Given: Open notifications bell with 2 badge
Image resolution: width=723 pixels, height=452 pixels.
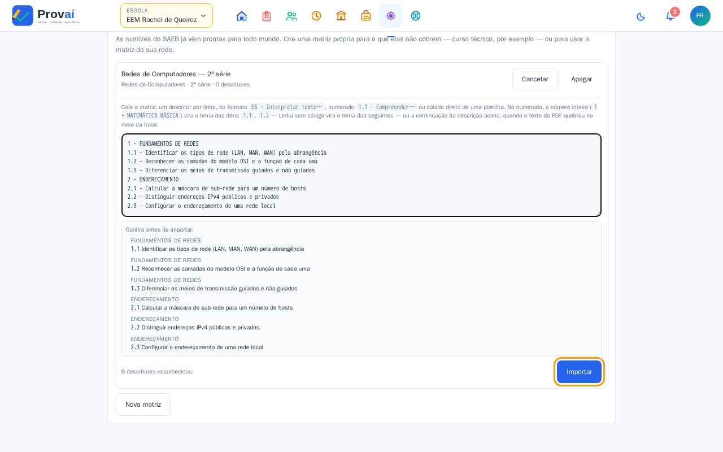Looking at the screenshot, I should click(670, 16).
